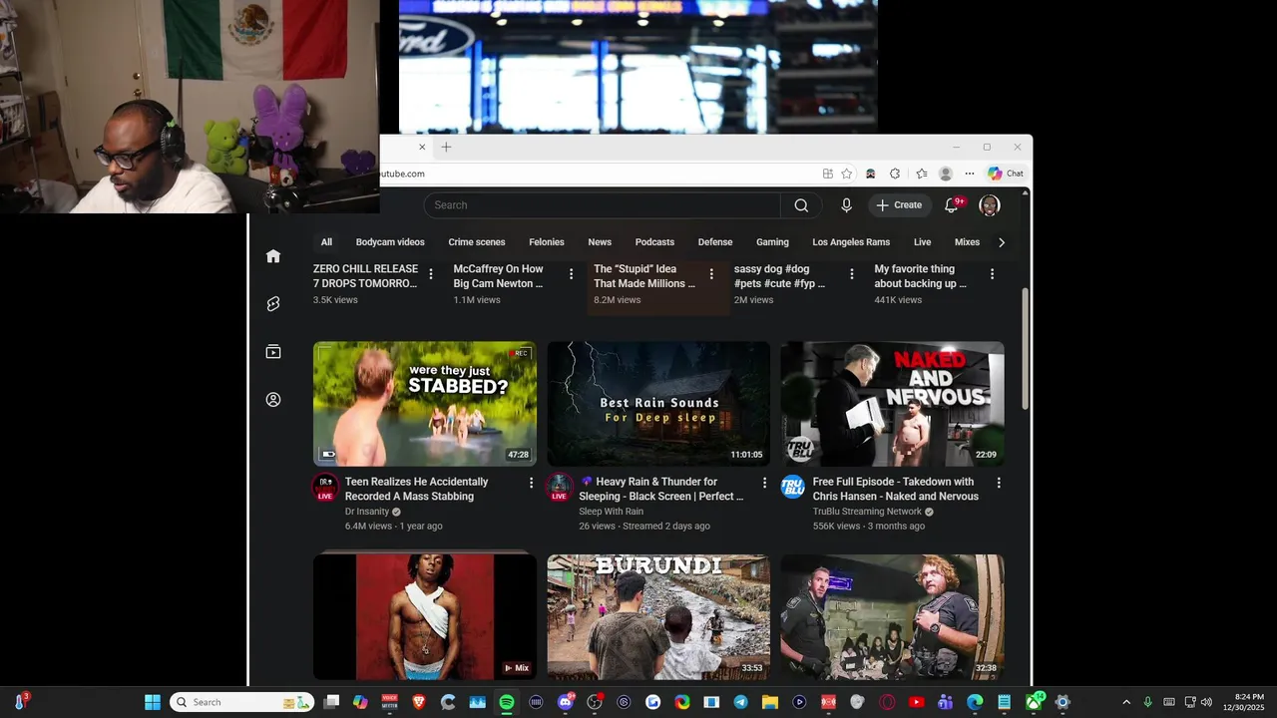The width and height of the screenshot is (1277, 718).
Task: Select the Felonies filter chip
Action: click(547, 242)
